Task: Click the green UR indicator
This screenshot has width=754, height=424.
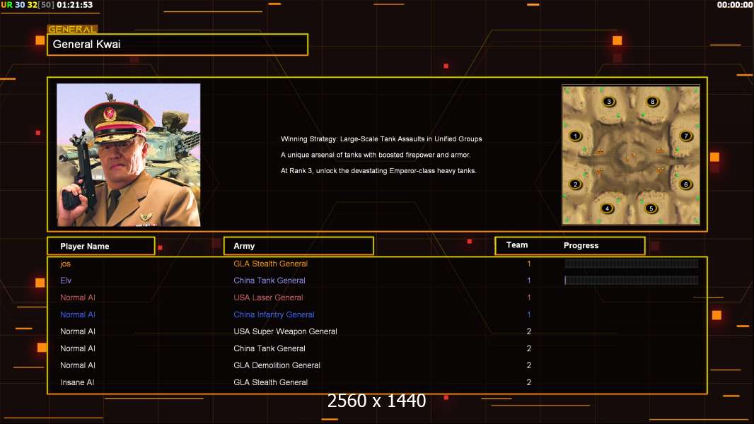Action: click(7, 5)
